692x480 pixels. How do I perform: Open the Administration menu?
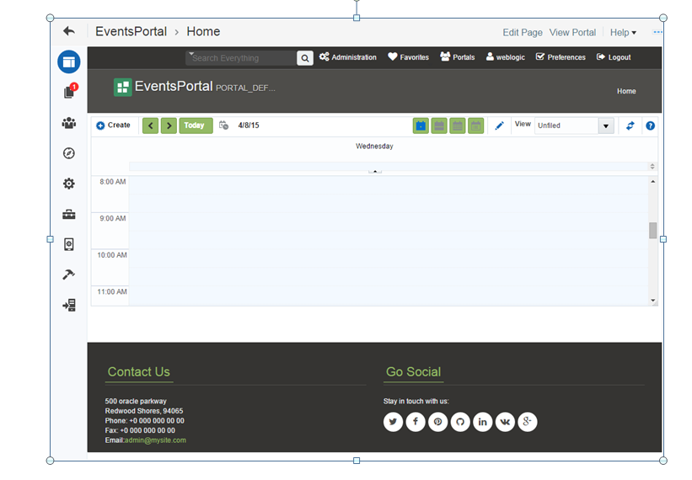click(348, 57)
